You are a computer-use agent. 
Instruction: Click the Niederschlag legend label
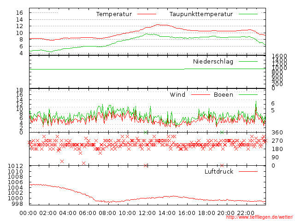click(213, 61)
